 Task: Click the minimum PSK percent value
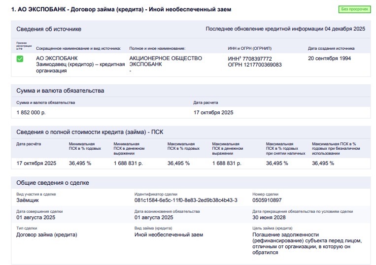[80, 163]
